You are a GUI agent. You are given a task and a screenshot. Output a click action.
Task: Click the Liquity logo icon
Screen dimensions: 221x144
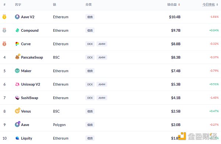tap(17, 138)
